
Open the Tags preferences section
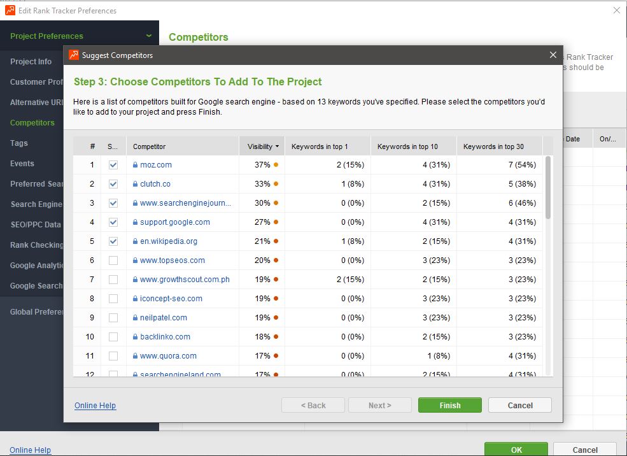(19, 143)
